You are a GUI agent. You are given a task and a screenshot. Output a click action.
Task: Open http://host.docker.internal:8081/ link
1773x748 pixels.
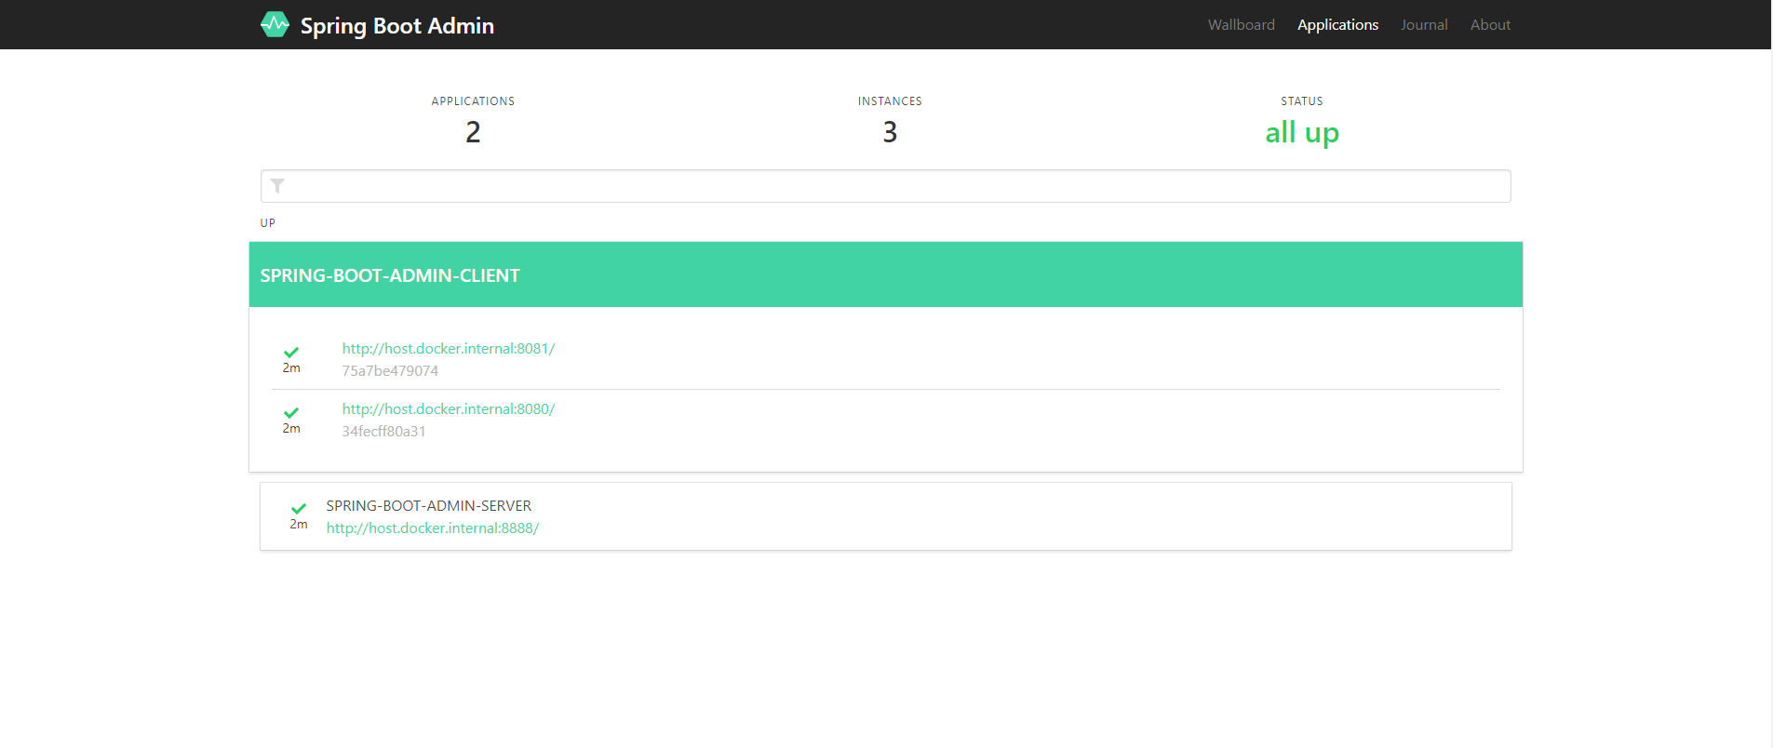click(448, 348)
